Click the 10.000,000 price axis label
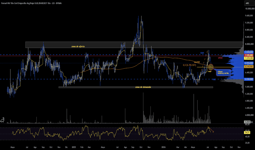The width and height of the screenshot is (255, 150). click(x=250, y=9)
